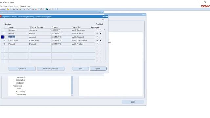This screenshot has height=118, width=210.
Task: Open the Help menu
Action: (x=29, y=6)
